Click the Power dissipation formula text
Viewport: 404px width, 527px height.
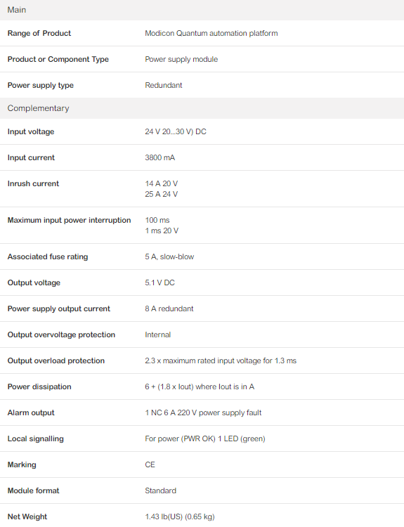[x=200, y=387]
